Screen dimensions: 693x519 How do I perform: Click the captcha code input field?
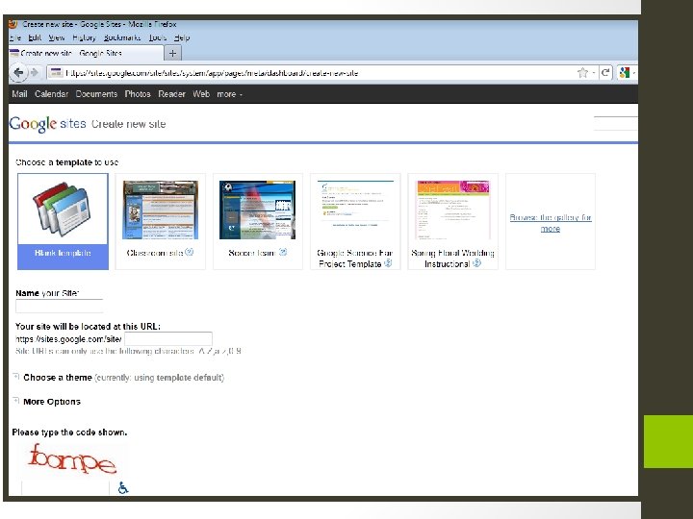pyautogui.click(x=65, y=487)
